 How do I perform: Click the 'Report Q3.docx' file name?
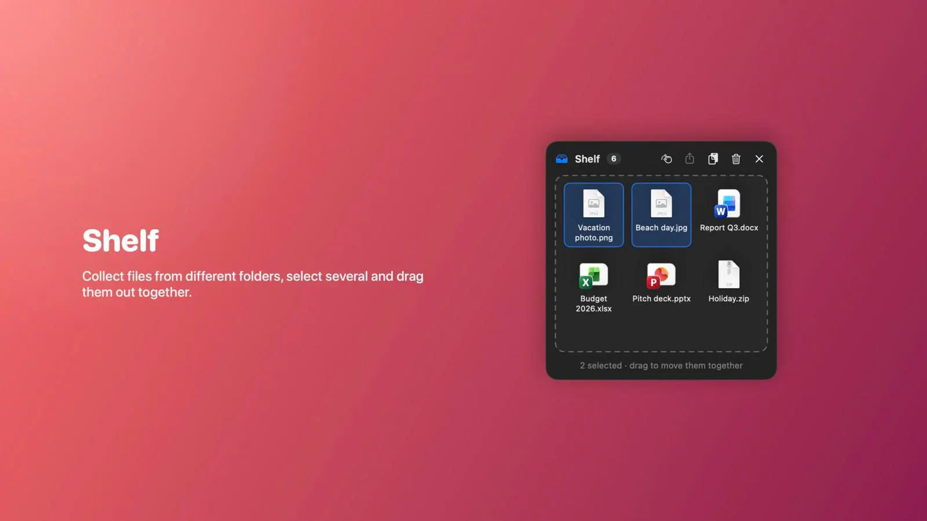[x=729, y=228]
